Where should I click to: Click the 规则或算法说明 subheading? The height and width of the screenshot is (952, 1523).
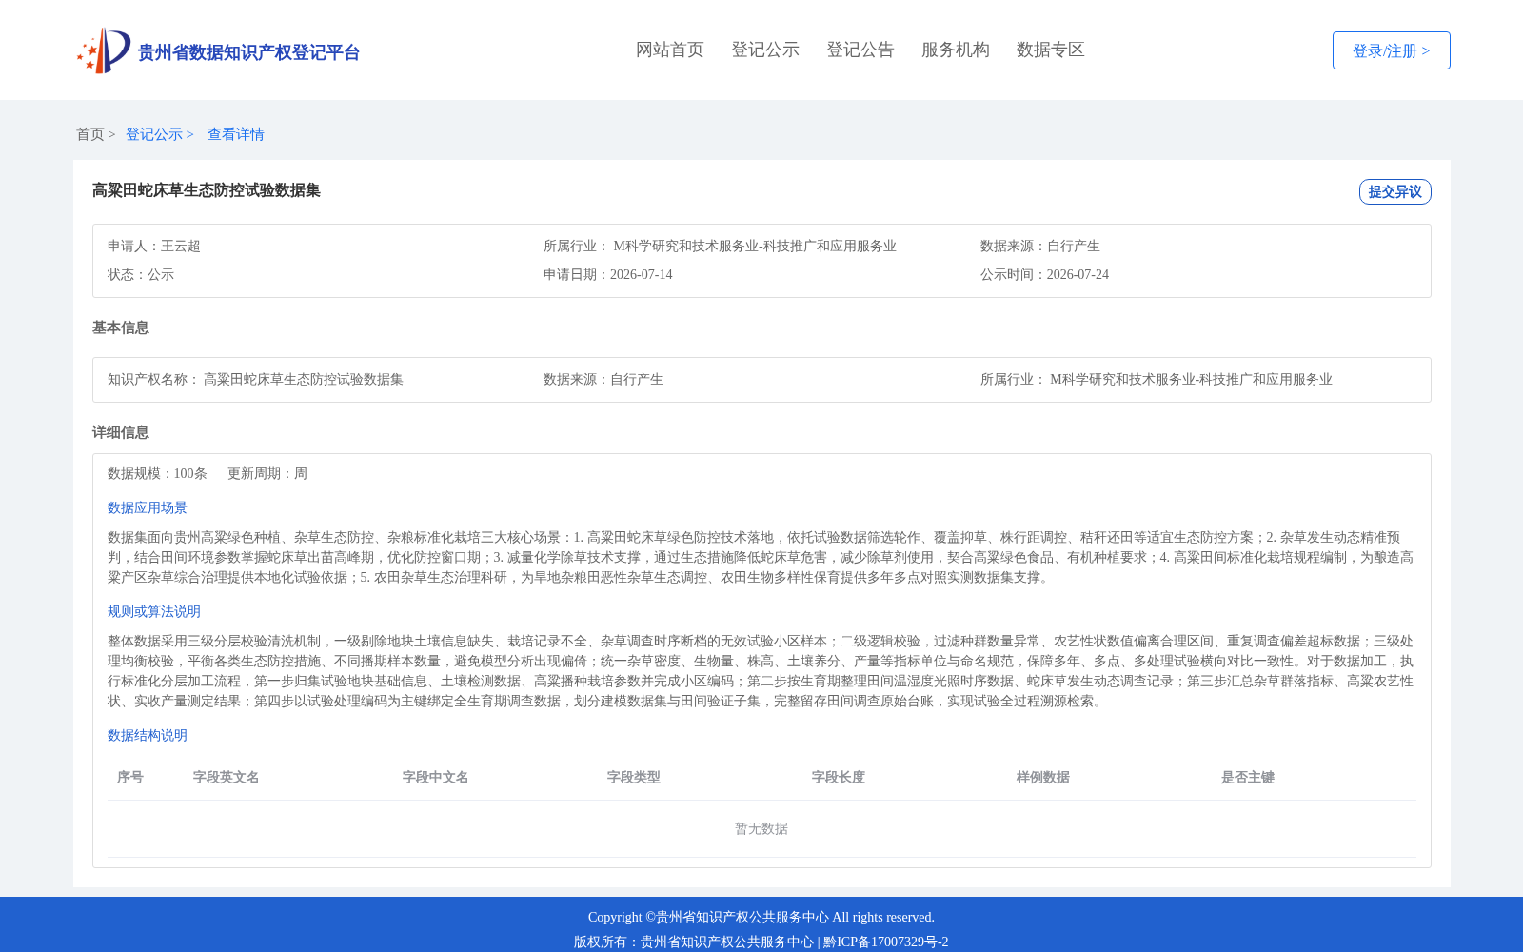pyautogui.click(x=154, y=611)
